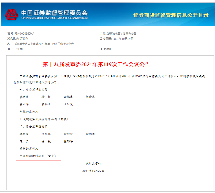
Task: Click the red CSRC triangle logo
Action: coord(12,14)
